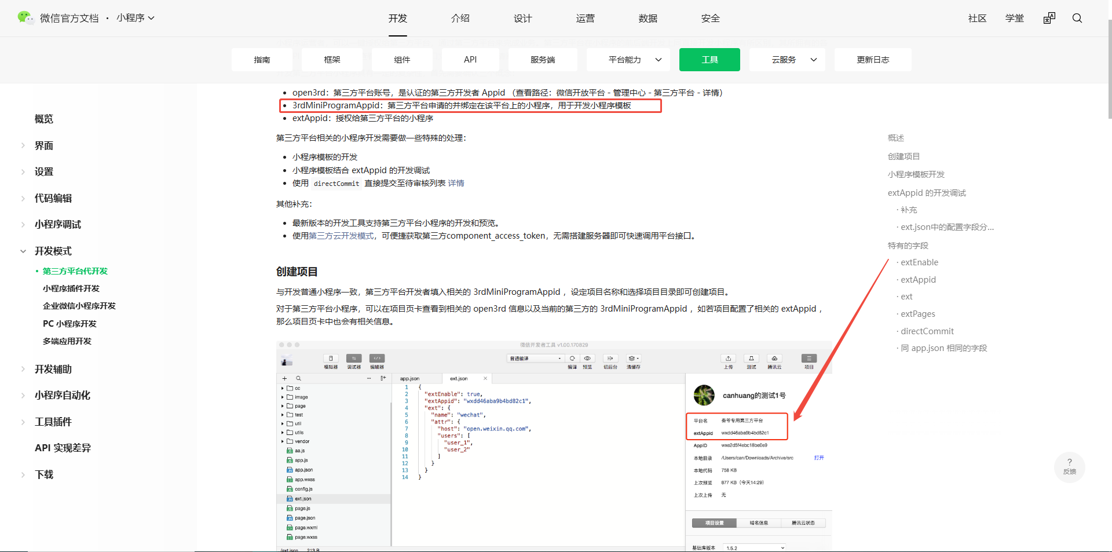This screenshot has height=552, width=1112.
Task: Click the embedded 微信开发者工具 screenshot image
Action: (554, 446)
